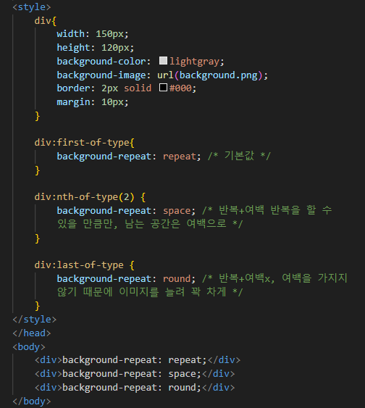The width and height of the screenshot is (365, 408).
Task: Click div line 'background-repeat: space;' in body
Action: click(x=135, y=374)
